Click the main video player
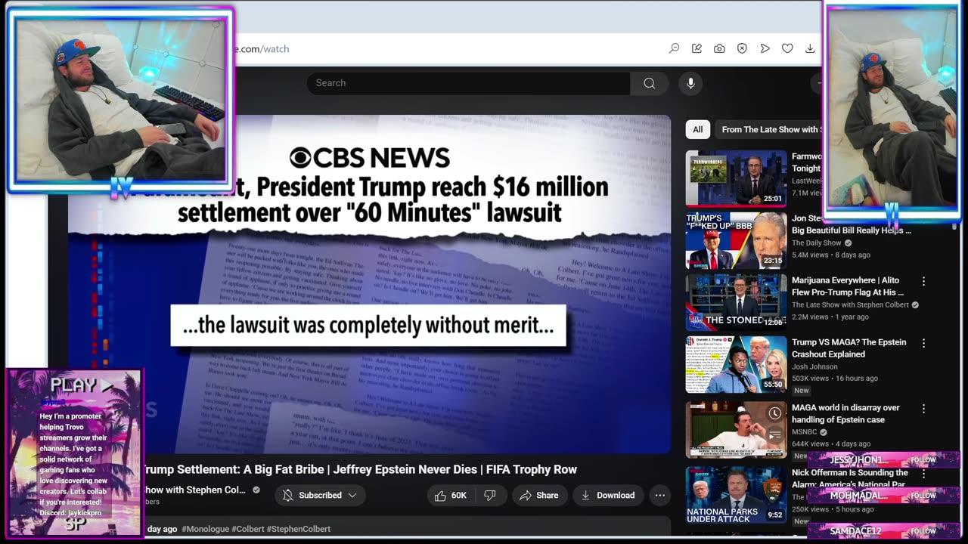This screenshot has height=544, width=968. click(x=369, y=284)
